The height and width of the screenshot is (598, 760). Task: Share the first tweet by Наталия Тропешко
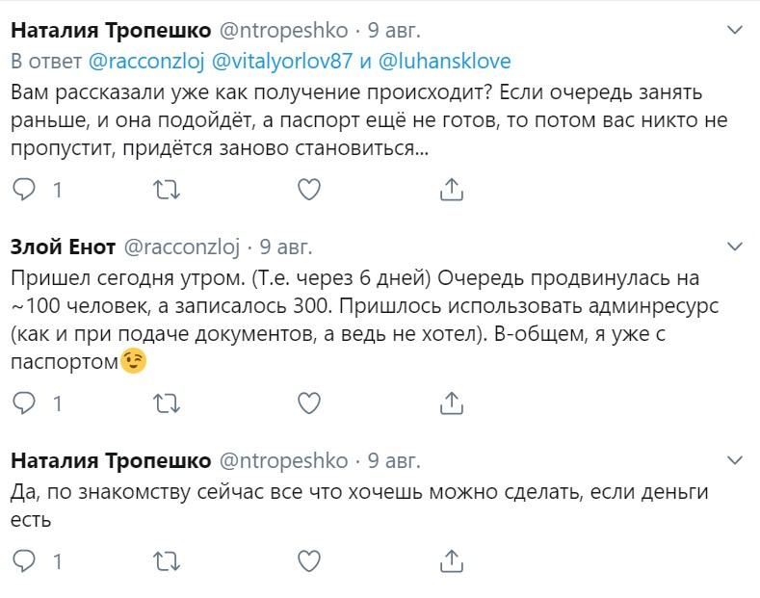click(451, 190)
